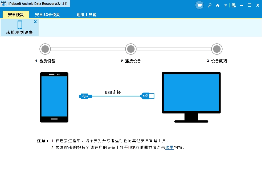Screen dimensions: 262x186
Task: Click the app logo in title bar
Action: [x=4, y=3]
